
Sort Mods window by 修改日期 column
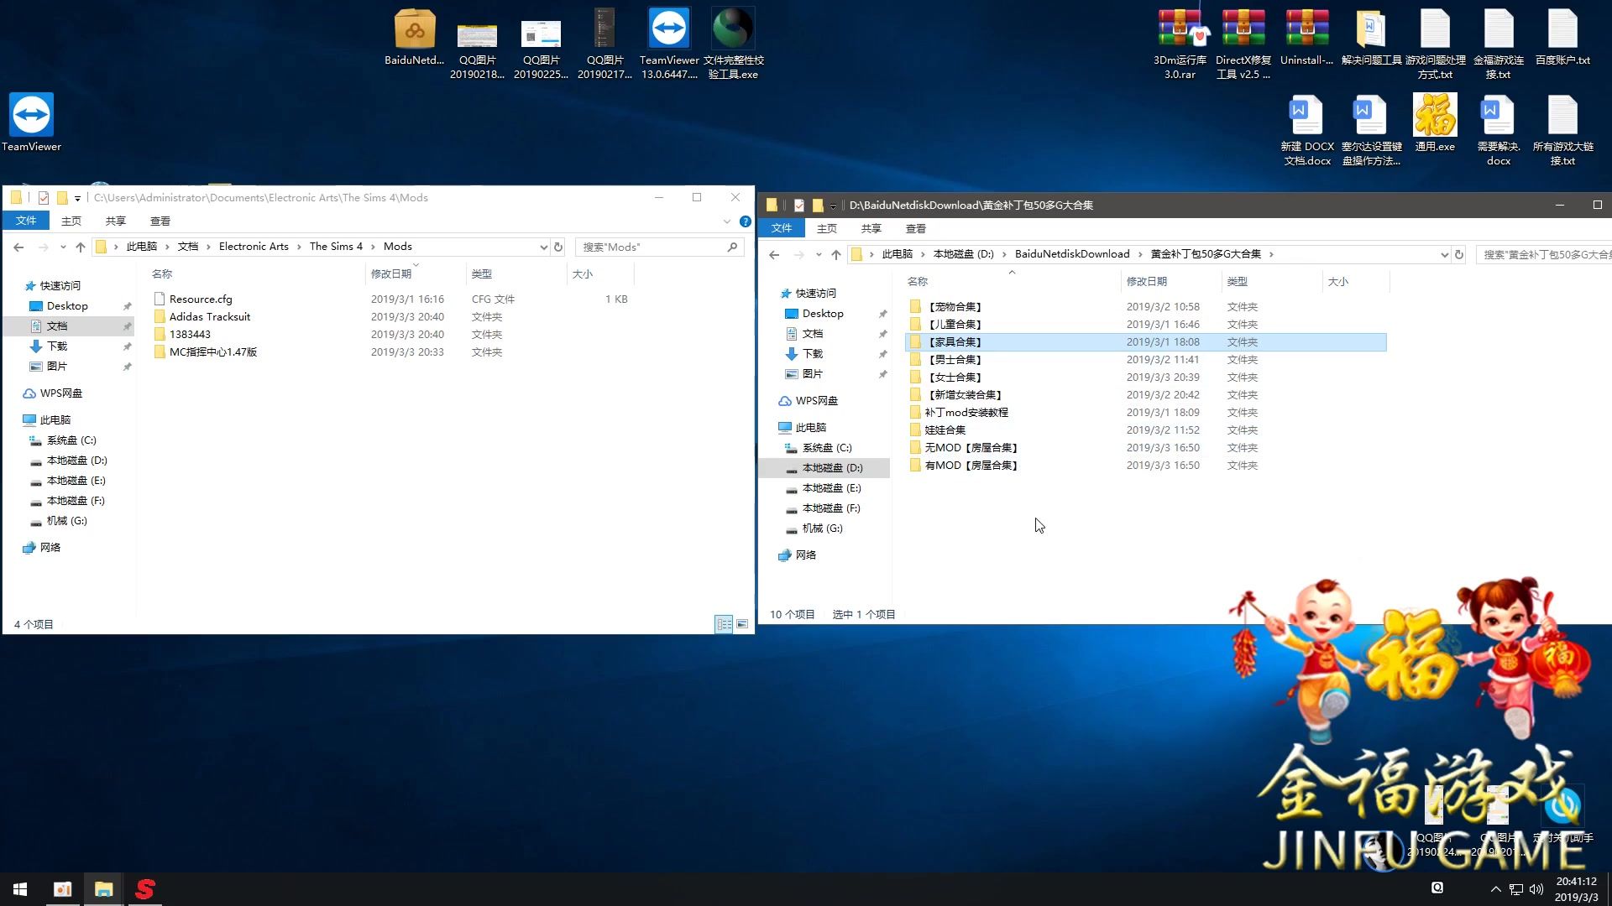click(416, 273)
